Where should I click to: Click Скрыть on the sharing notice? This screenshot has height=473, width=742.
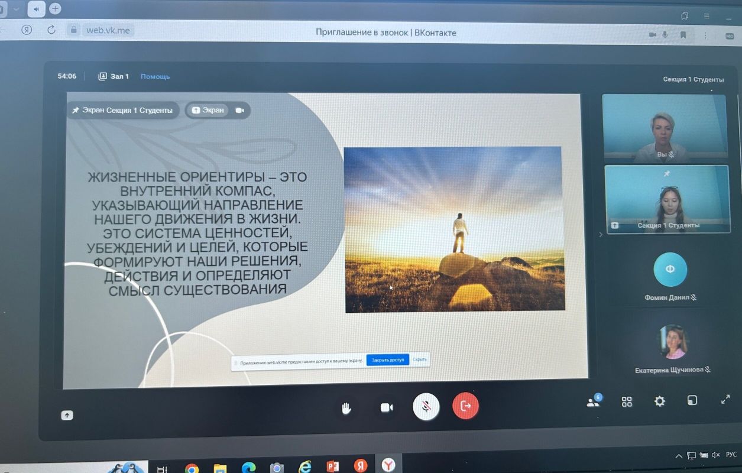(x=419, y=359)
